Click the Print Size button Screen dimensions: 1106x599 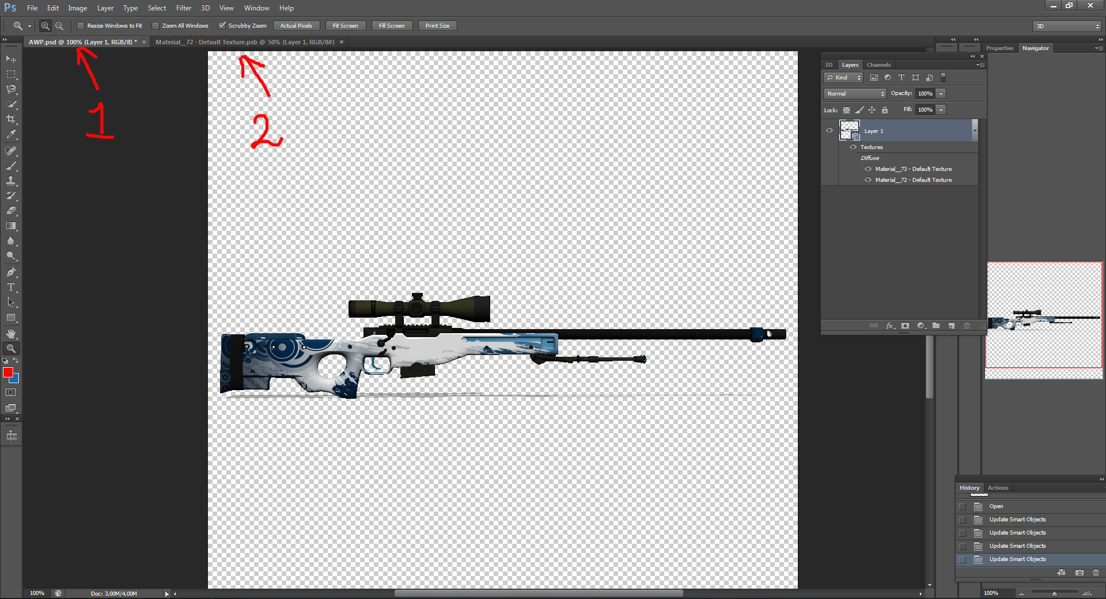click(438, 26)
